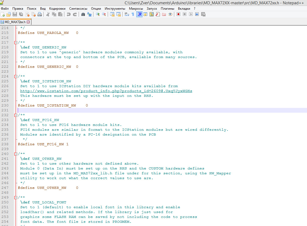Print the current document
Image resolution: width=307 pixels, height=226 pixels.
(x=40, y=14)
